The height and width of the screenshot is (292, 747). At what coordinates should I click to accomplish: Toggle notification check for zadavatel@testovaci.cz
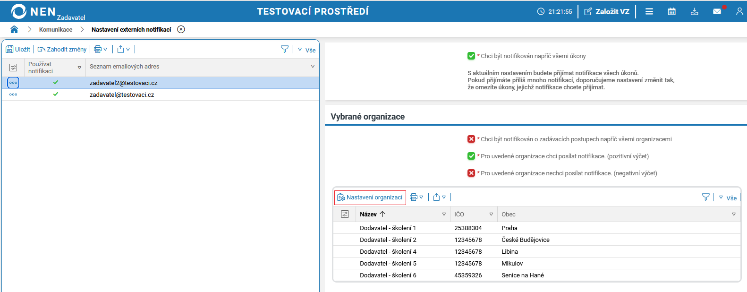tap(56, 94)
